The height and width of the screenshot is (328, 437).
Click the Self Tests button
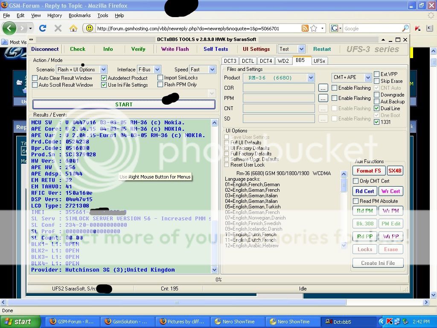pos(216,49)
